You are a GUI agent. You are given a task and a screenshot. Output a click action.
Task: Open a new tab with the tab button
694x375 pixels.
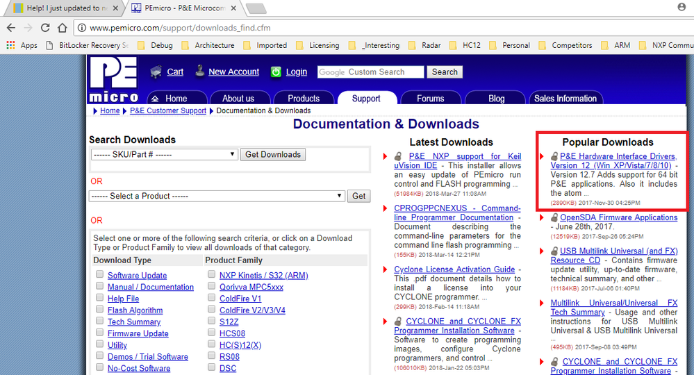(x=256, y=8)
